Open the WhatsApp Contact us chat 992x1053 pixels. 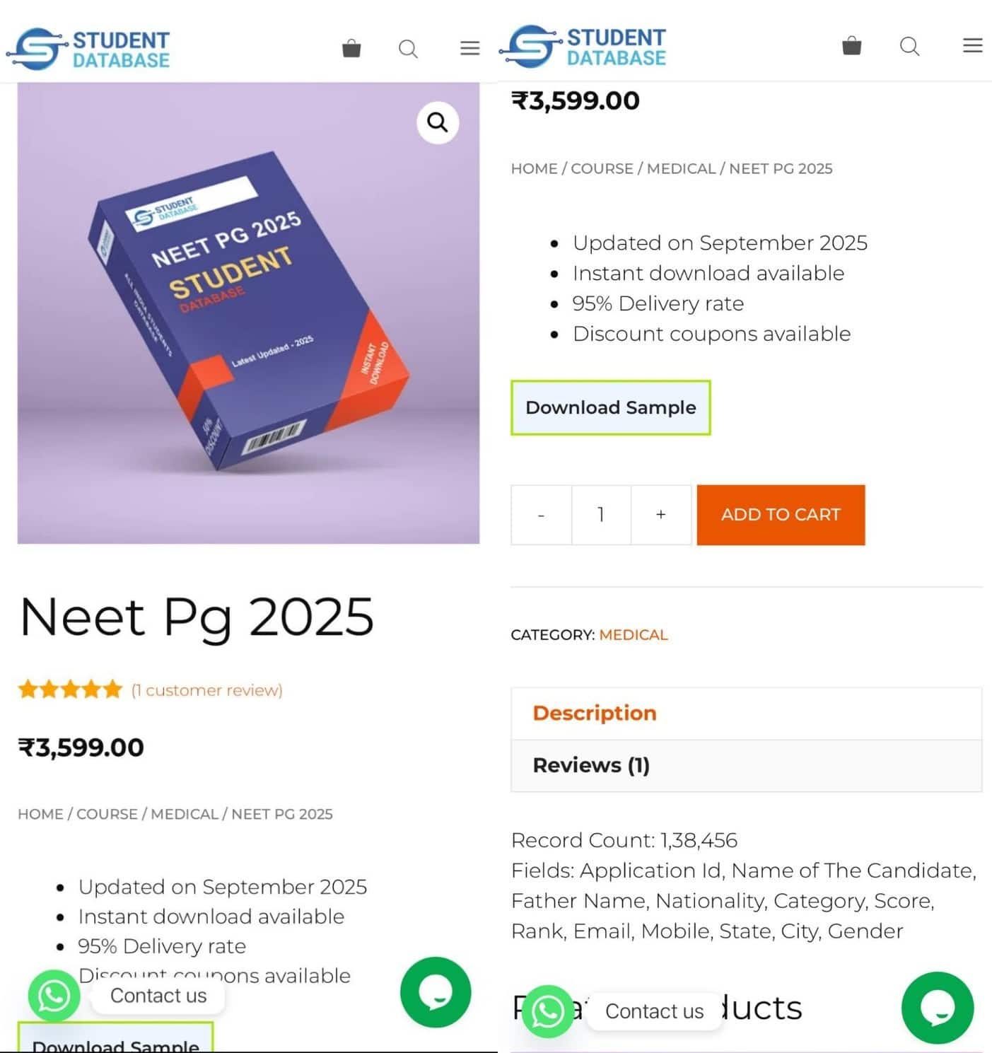[x=53, y=996]
